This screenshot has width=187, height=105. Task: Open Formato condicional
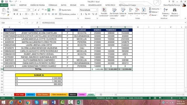104,12
